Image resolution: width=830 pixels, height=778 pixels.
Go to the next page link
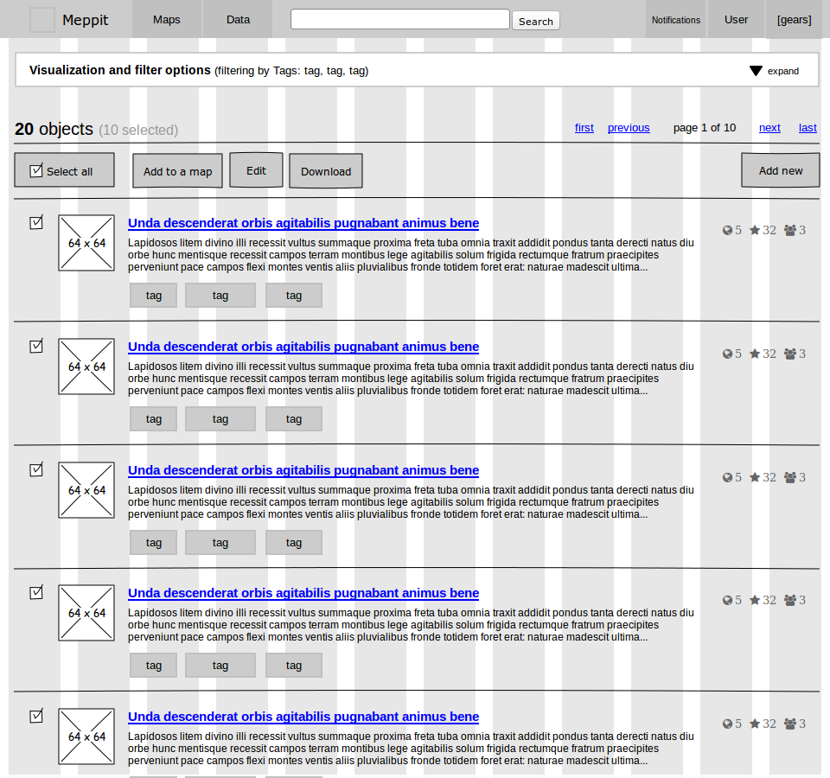769,128
